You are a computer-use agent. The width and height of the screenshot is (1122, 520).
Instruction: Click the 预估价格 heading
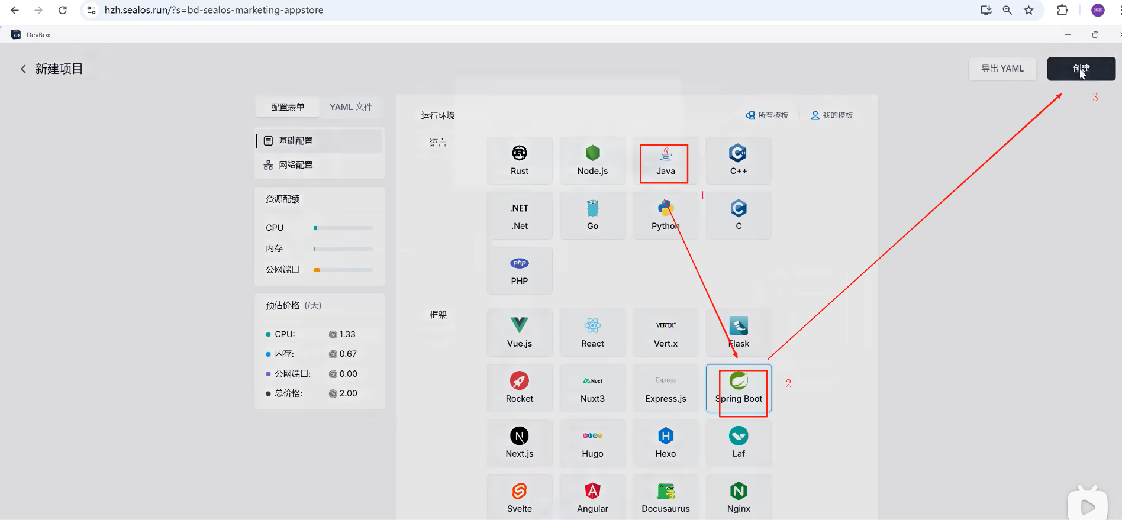point(293,306)
